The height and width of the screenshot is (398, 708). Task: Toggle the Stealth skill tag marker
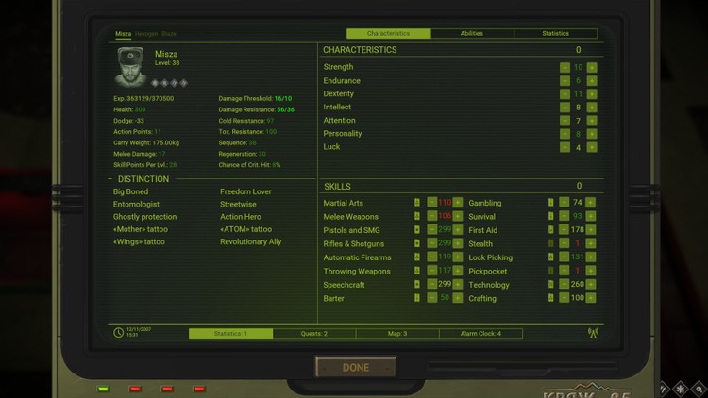[x=551, y=243]
